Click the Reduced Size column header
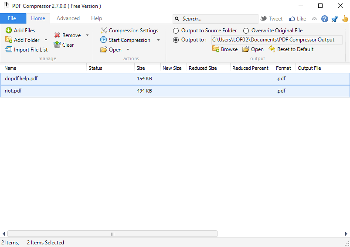This screenshot has width=350, height=247. tap(208, 68)
